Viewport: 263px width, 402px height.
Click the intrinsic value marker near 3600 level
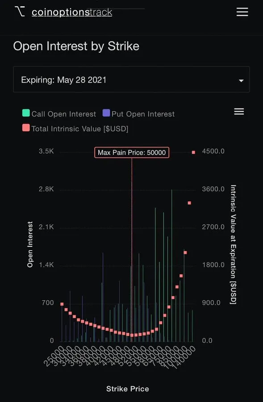pyautogui.click(x=189, y=203)
